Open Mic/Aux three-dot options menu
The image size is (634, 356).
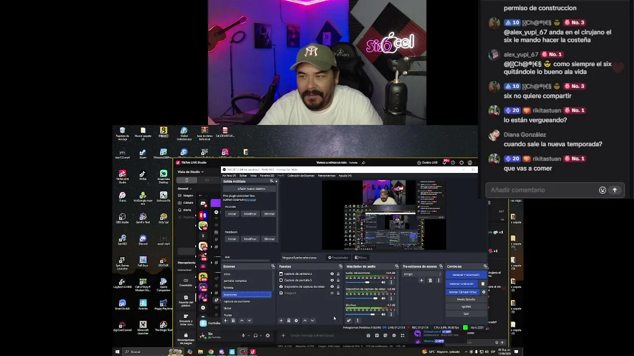391,314
